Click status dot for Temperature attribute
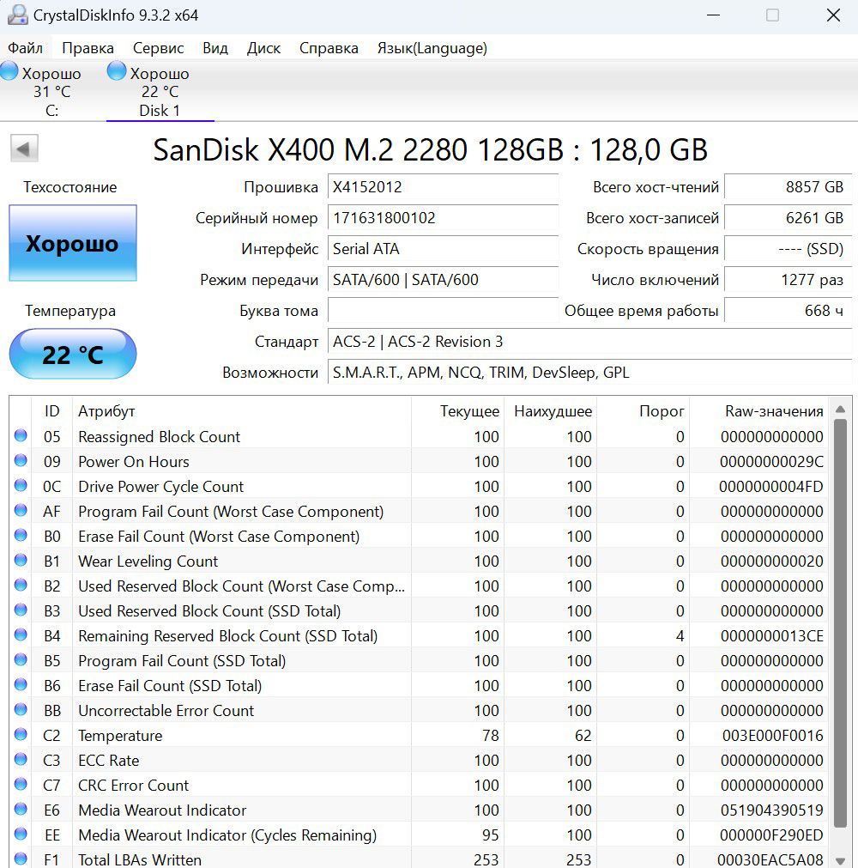Image resolution: width=858 pixels, height=868 pixels. (21, 735)
